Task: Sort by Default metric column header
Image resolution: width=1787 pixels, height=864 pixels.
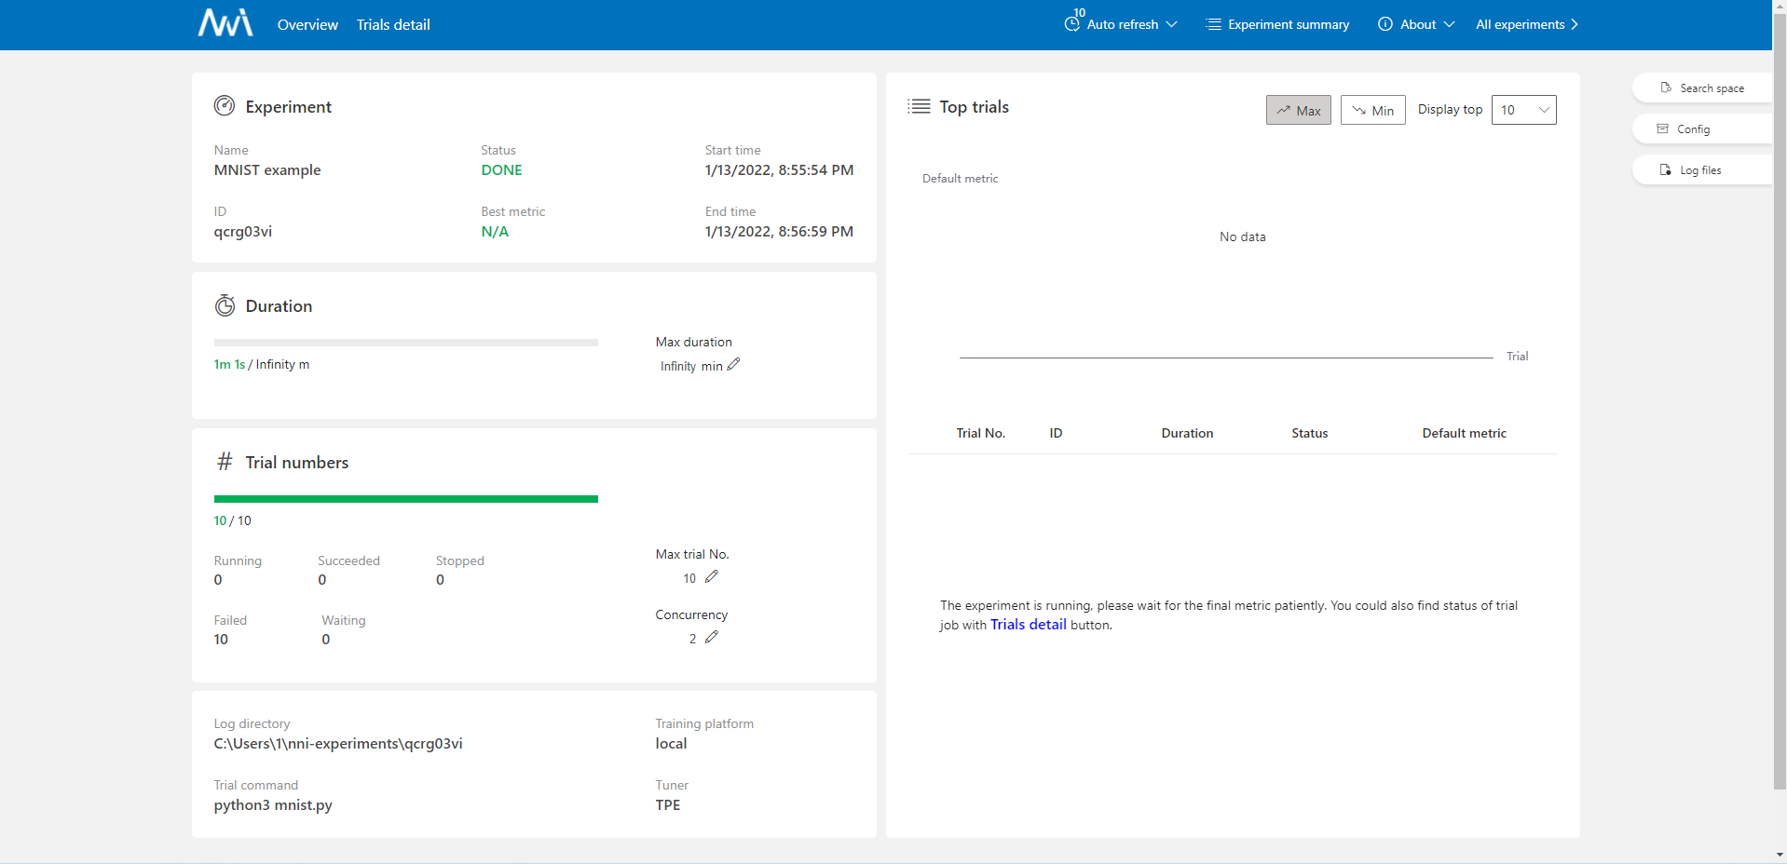Action: pos(1464,433)
